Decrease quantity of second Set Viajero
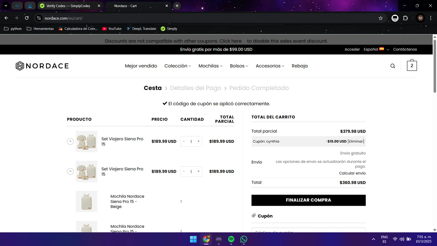Screen dimensions: 437x246 (184, 171)
